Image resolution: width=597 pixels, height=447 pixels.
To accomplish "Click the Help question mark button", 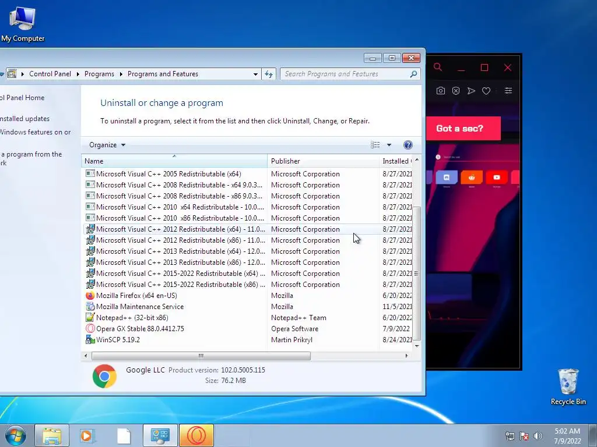I will [x=408, y=145].
